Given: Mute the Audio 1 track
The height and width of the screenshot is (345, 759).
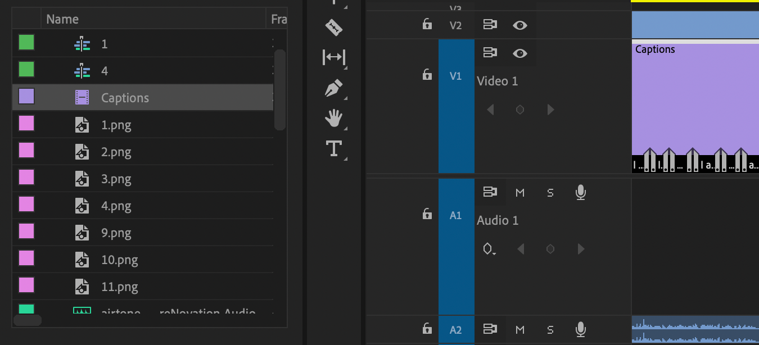Looking at the screenshot, I should (519, 192).
